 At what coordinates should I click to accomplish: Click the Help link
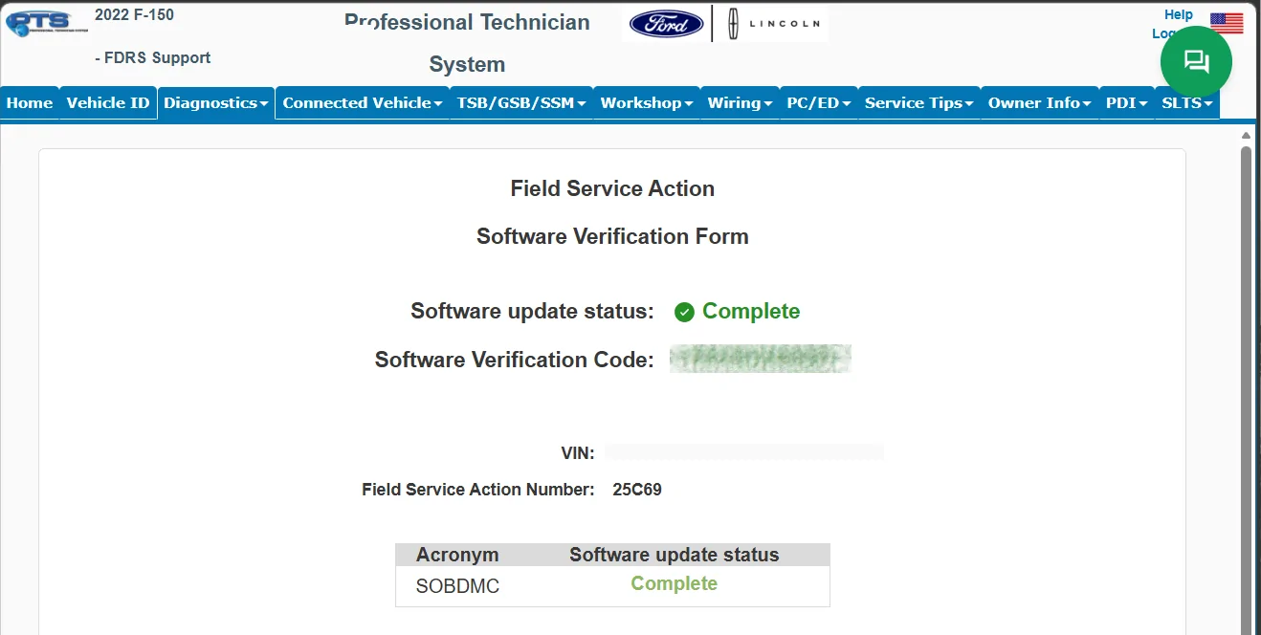[1178, 13]
